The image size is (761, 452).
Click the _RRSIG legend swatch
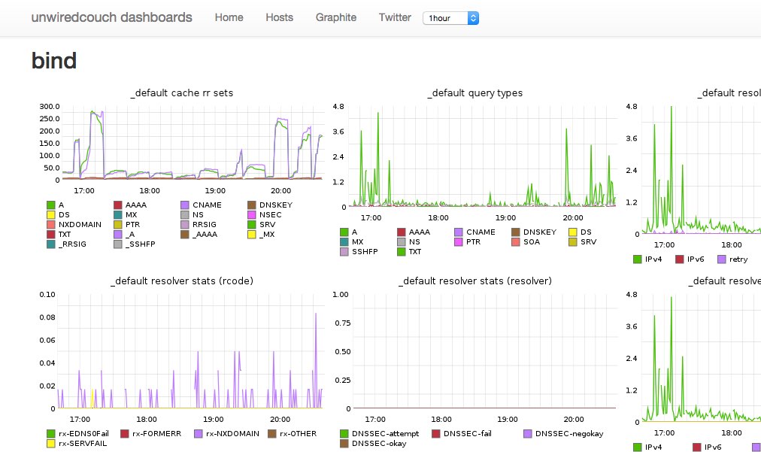tap(51, 244)
